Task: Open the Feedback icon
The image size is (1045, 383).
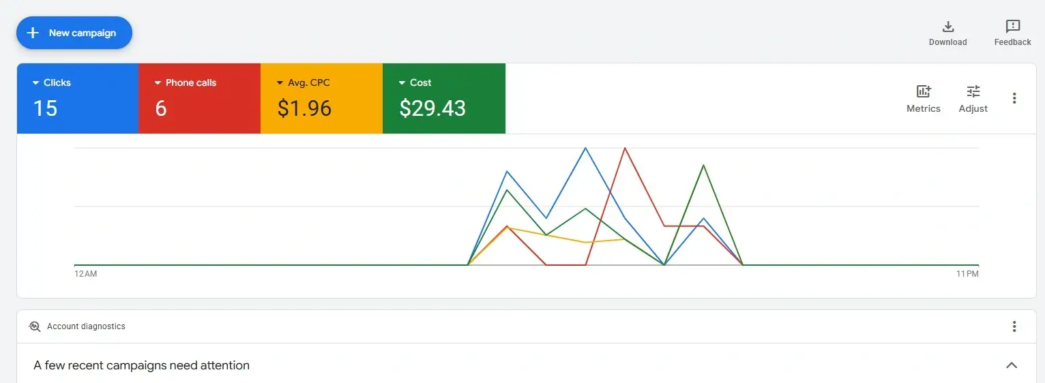Action: tap(1013, 27)
